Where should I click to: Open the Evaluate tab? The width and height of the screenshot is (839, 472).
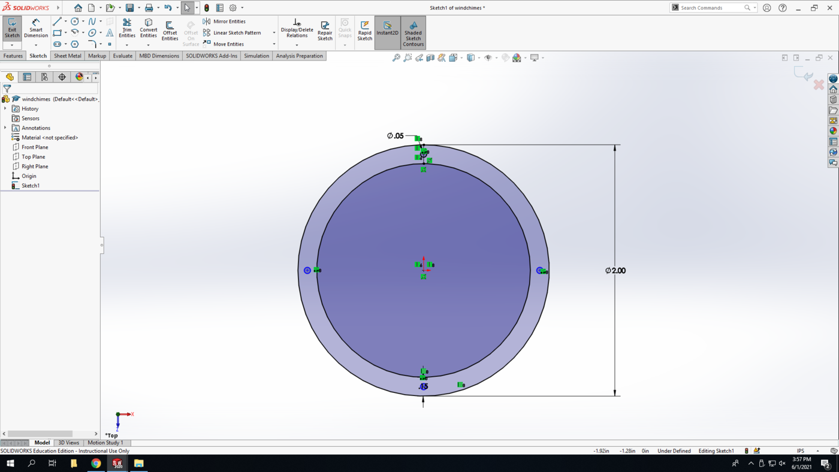123,56
